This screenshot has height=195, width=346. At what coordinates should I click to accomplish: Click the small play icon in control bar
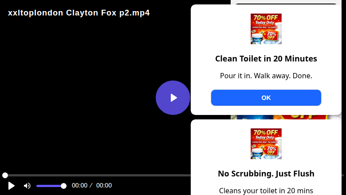[x=12, y=186]
